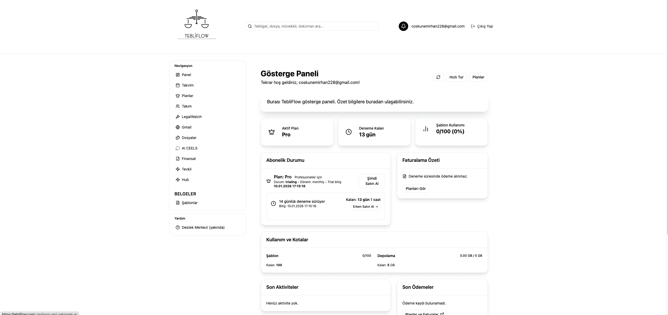Open Takvim calendar page
Viewport: 668px width, 315px height.
point(187,85)
